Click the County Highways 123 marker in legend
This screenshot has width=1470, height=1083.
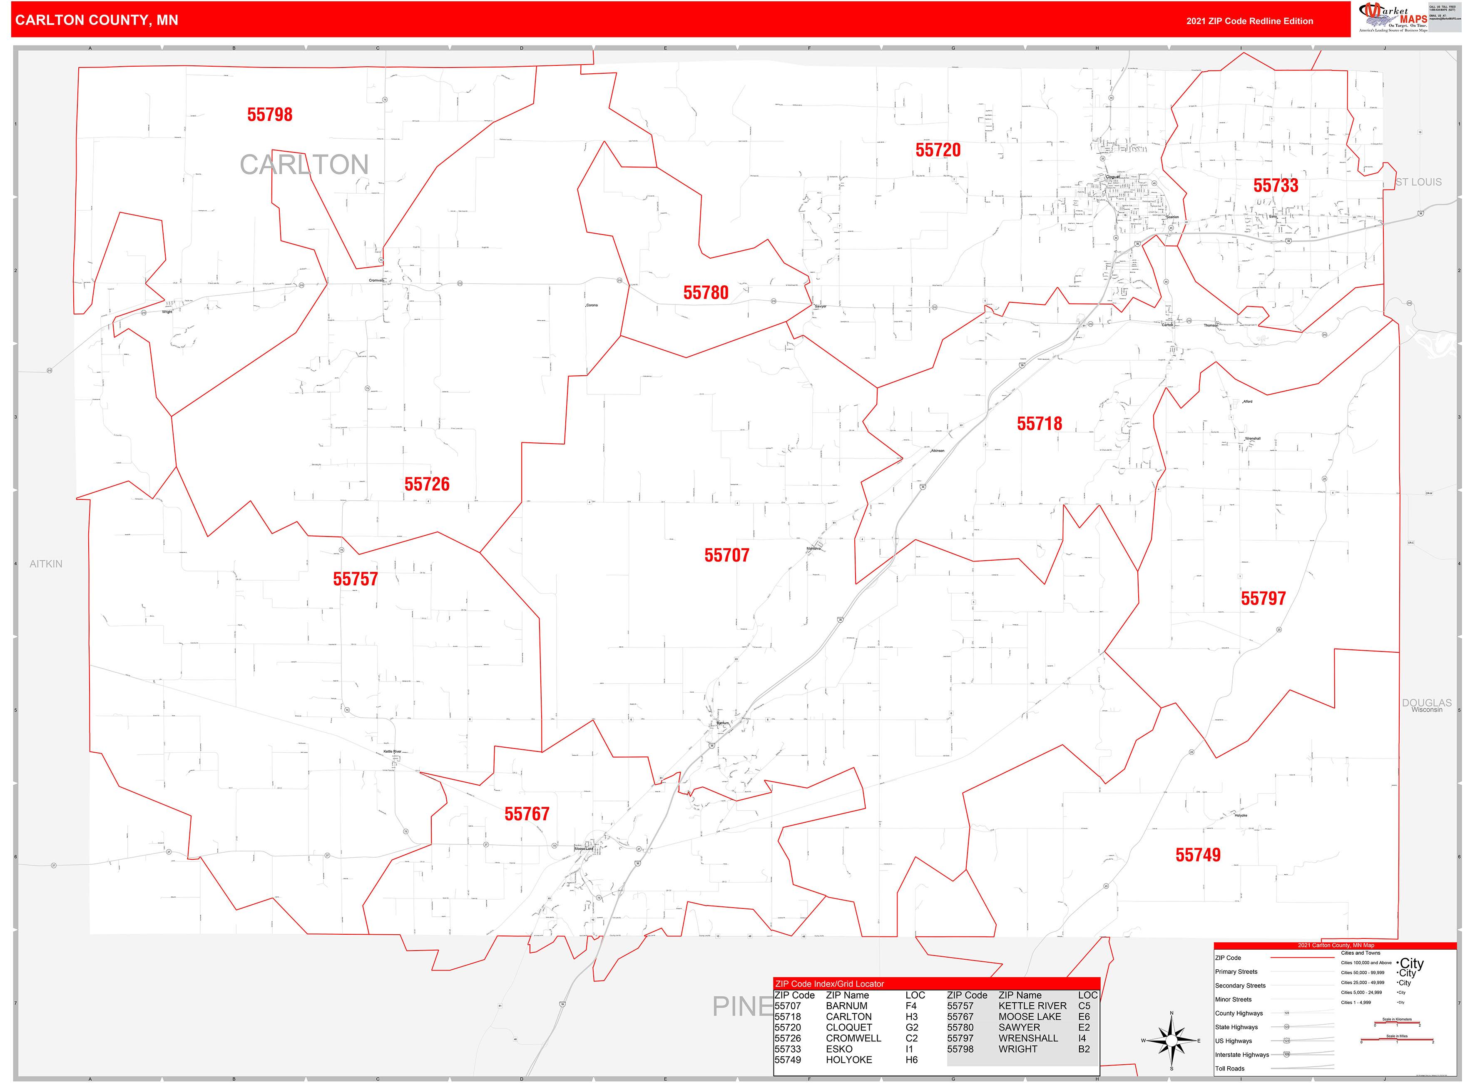tap(1286, 1013)
